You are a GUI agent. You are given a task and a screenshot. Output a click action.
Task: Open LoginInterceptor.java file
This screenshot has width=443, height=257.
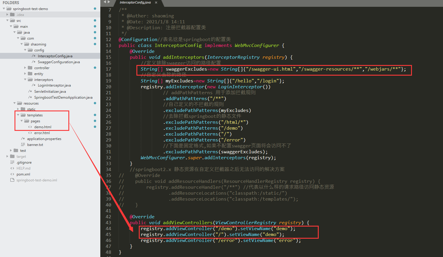tap(54, 85)
